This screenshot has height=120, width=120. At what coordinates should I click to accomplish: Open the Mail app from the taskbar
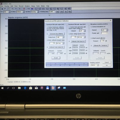pos(36,88)
